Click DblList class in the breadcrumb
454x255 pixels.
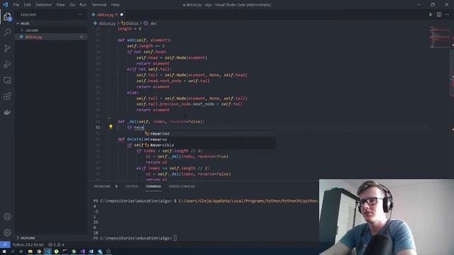click(132, 23)
